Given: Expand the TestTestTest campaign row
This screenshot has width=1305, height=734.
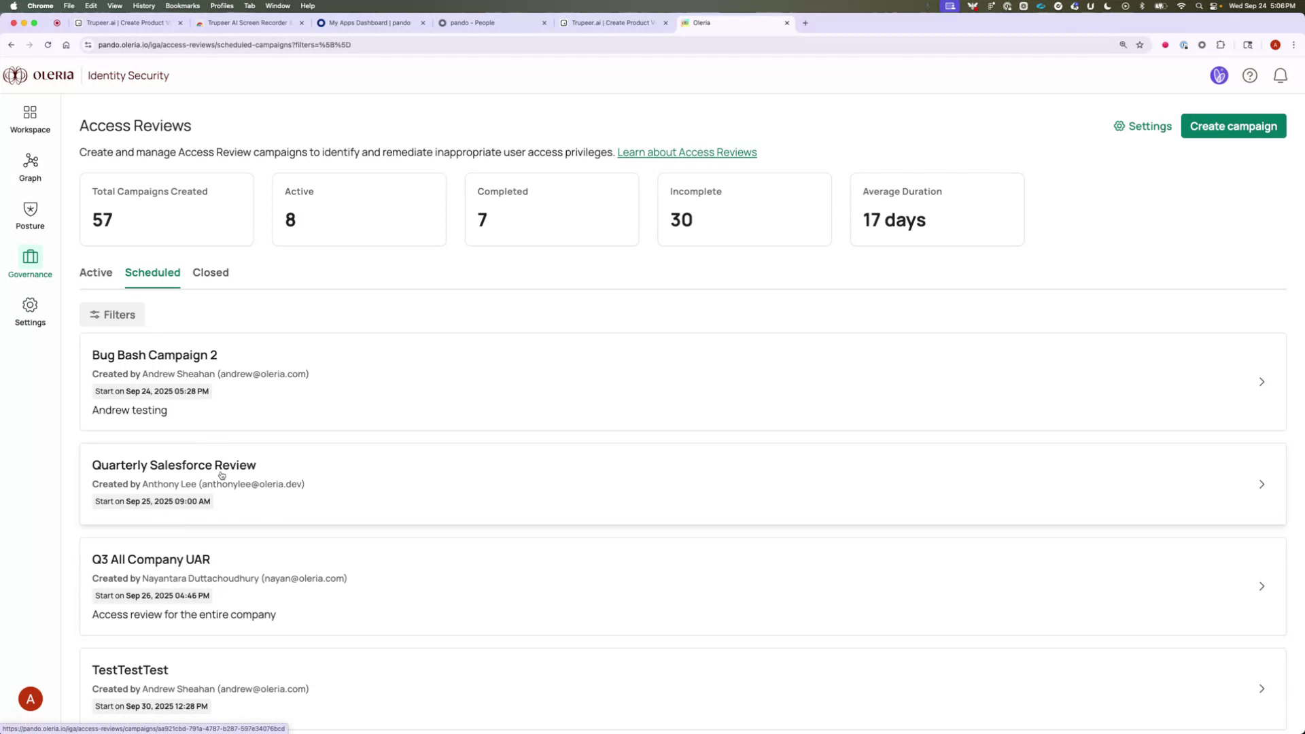Looking at the screenshot, I should [1261, 688].
